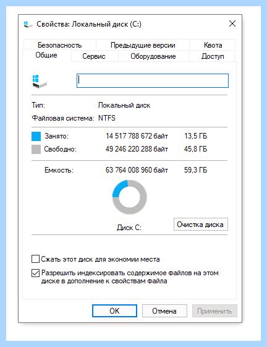The image size is (267, 347).
Task: Close the disk properties dialog
Action: (x=232, y=24)
